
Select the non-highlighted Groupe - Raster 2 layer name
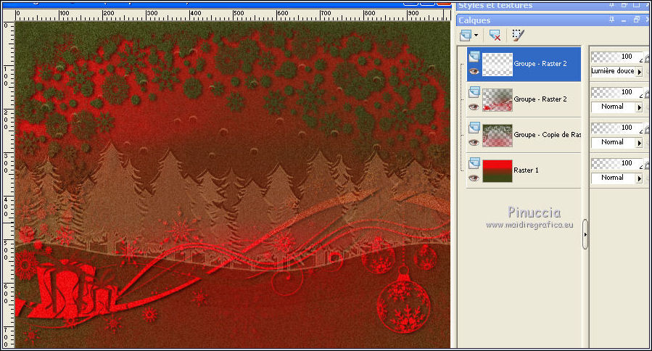pos(540,99)
